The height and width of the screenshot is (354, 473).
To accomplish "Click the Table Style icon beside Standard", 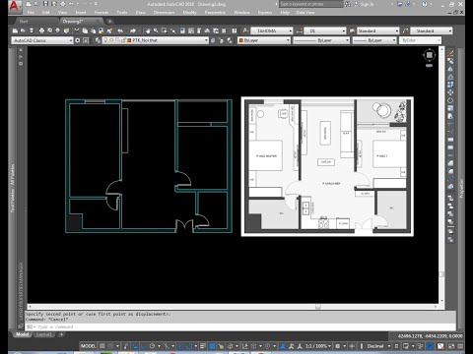I will pyautogui.click(x=352, y=30).
